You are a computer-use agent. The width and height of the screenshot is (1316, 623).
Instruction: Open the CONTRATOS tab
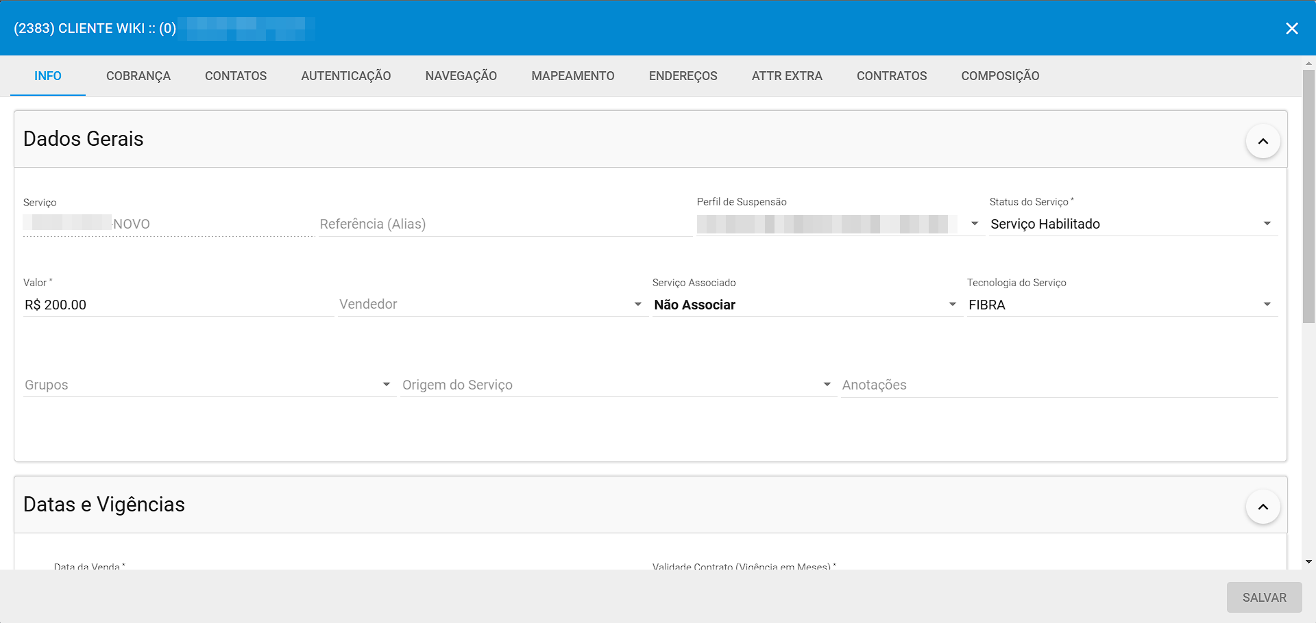click(892, 76)
